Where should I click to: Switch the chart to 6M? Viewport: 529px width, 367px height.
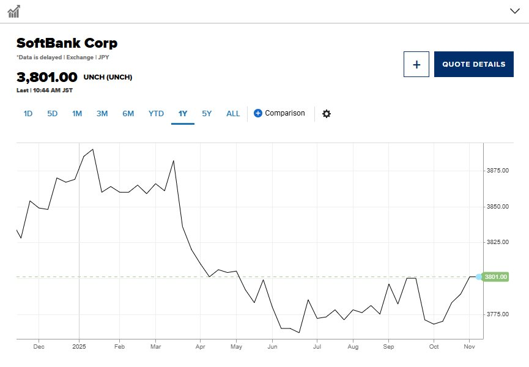[x=128, y=113]
